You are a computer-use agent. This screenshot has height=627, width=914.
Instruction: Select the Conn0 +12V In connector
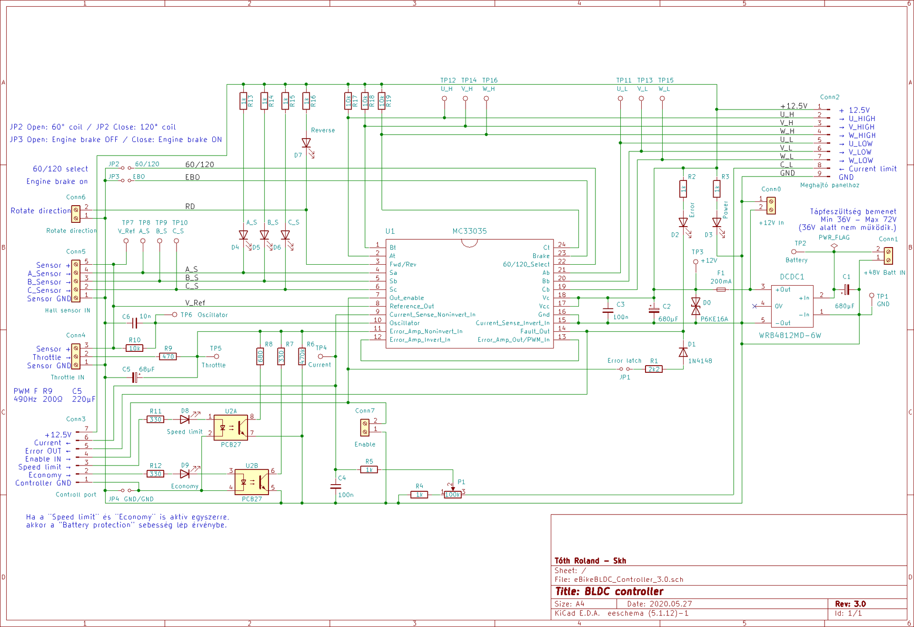771,205
